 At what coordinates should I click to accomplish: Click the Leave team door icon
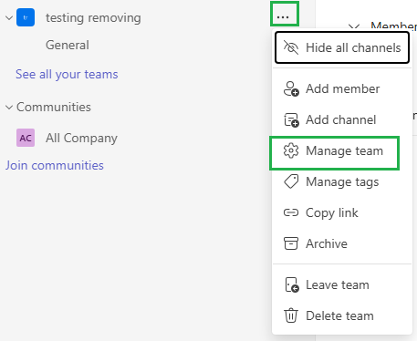pyautogui.click(x=292, y=284)
